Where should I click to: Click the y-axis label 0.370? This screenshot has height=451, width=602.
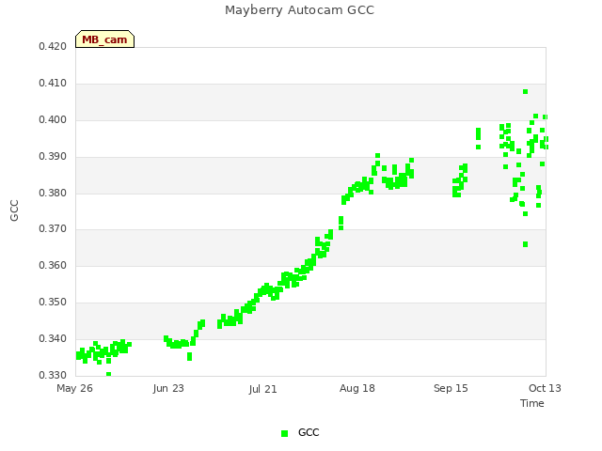pos(53,229)
